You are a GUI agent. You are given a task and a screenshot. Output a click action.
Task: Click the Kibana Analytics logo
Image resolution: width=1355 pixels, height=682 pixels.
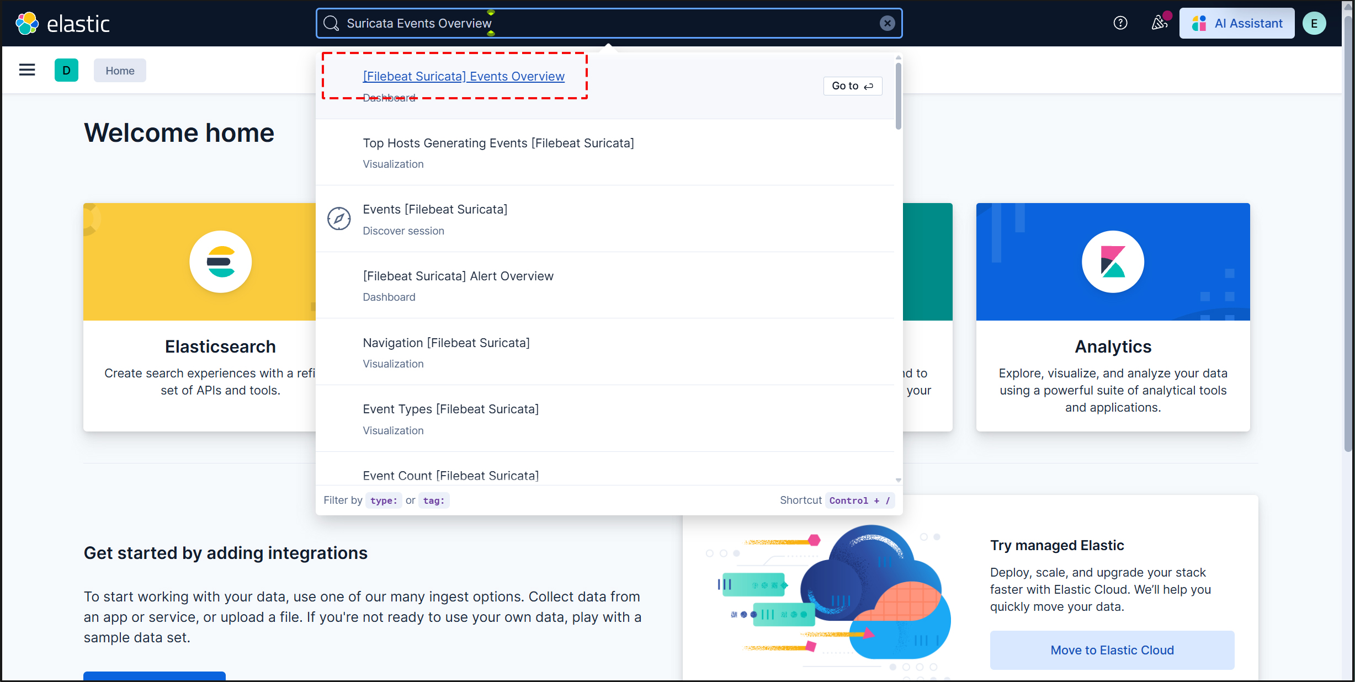(1112, 262)
